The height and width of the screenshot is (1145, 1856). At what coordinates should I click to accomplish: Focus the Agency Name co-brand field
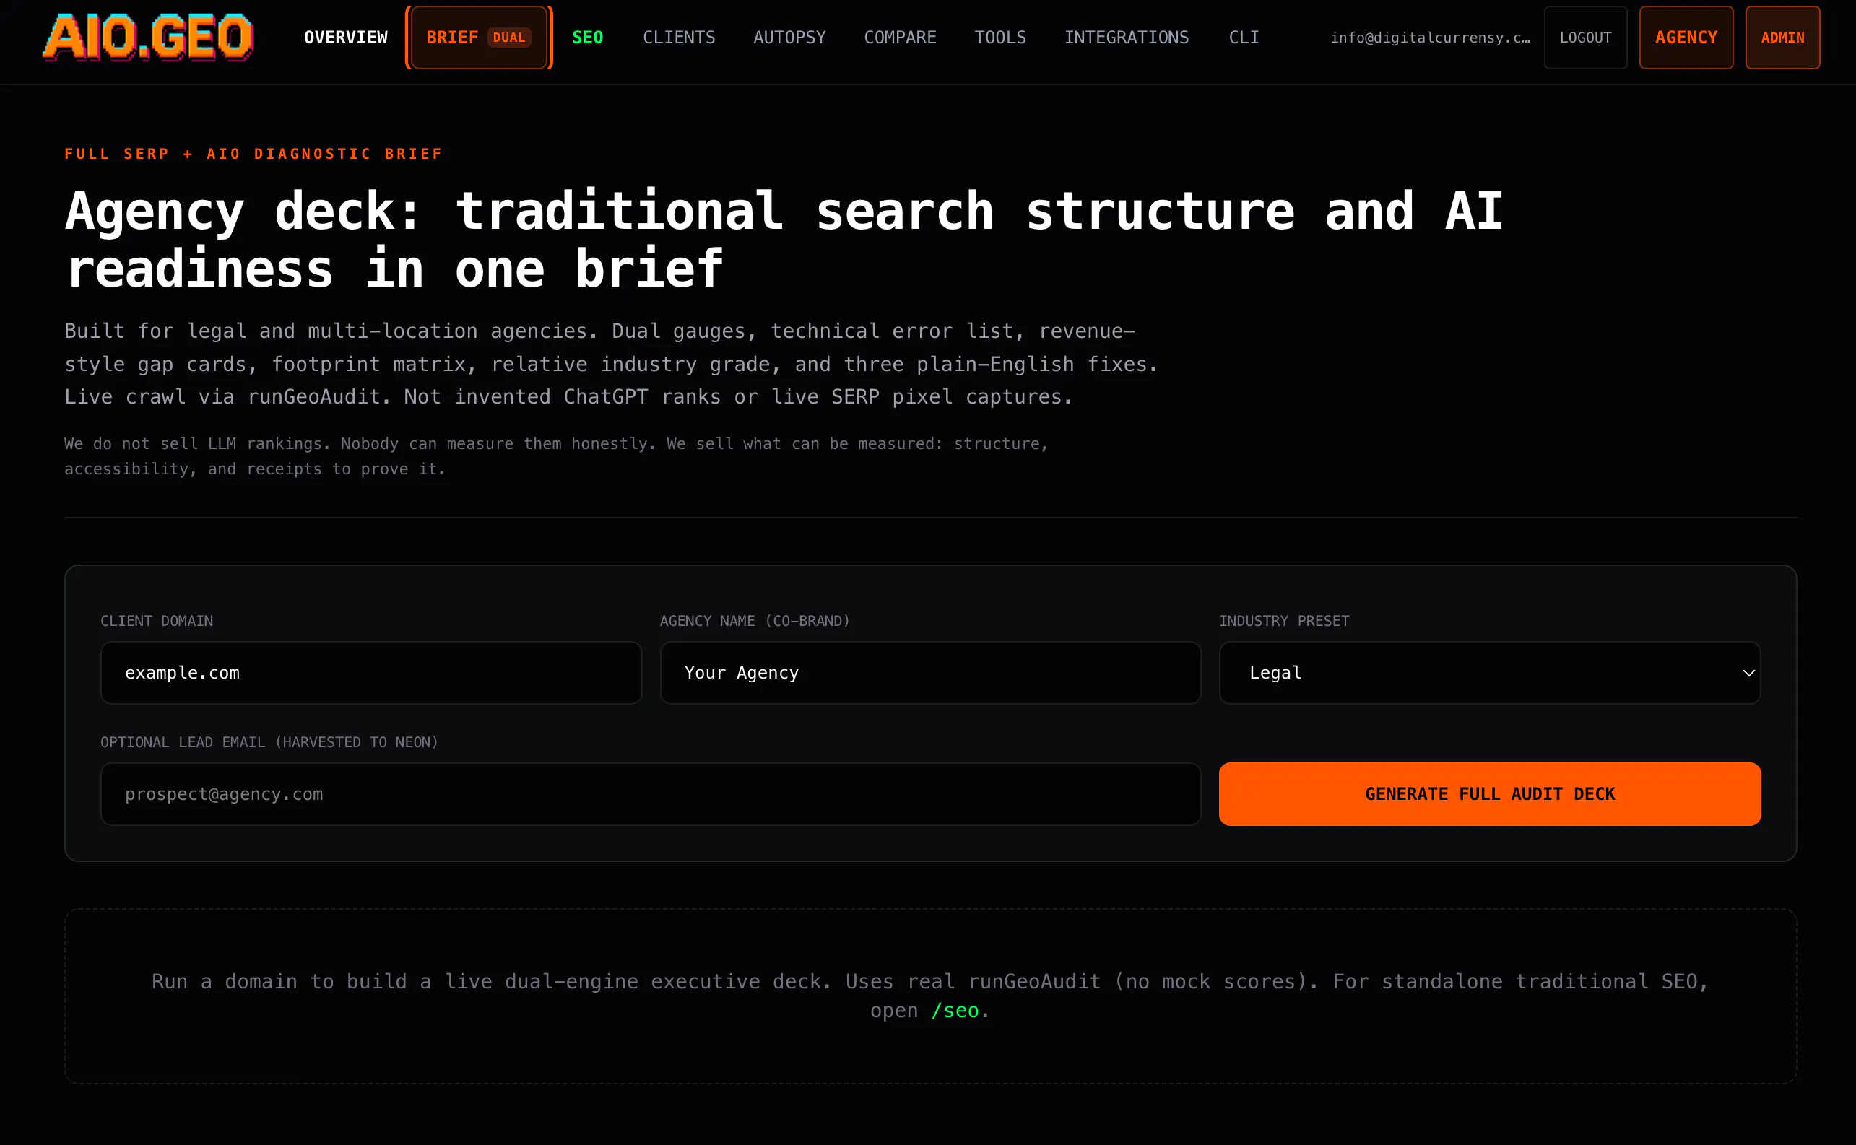[930, 672]
